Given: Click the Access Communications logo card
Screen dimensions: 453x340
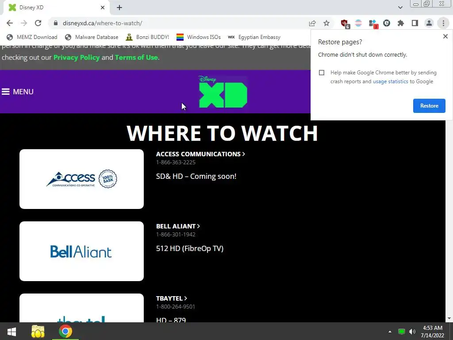Looking at the screenshot, I should (x=81, y=179).
